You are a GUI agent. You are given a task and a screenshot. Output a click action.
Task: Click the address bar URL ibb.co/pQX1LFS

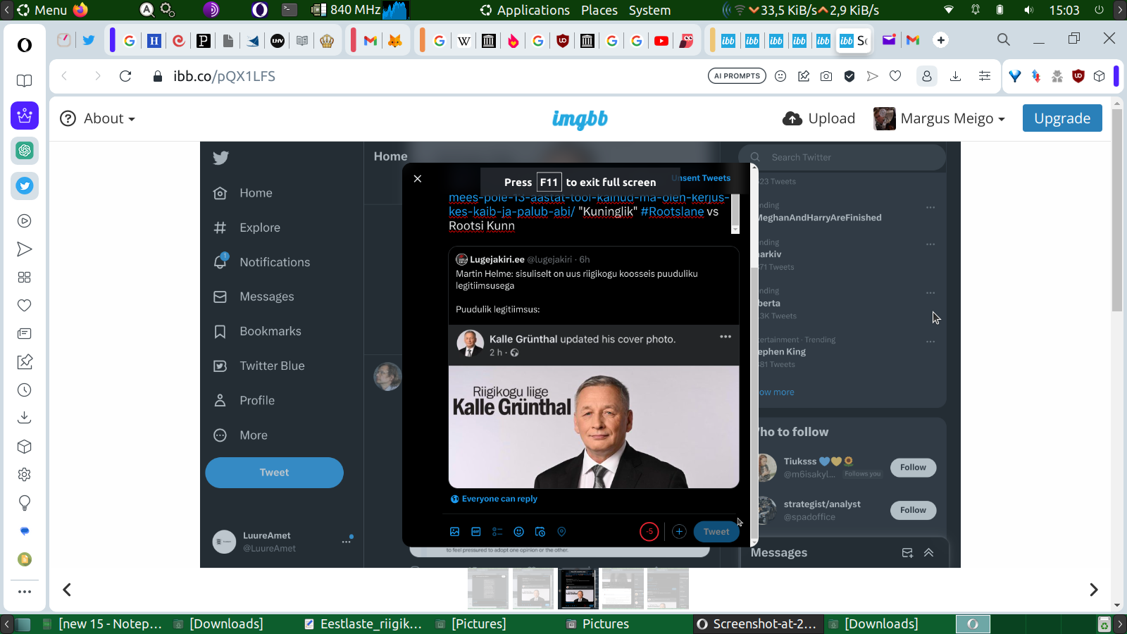pyautogui.click(x=224, y=76)
